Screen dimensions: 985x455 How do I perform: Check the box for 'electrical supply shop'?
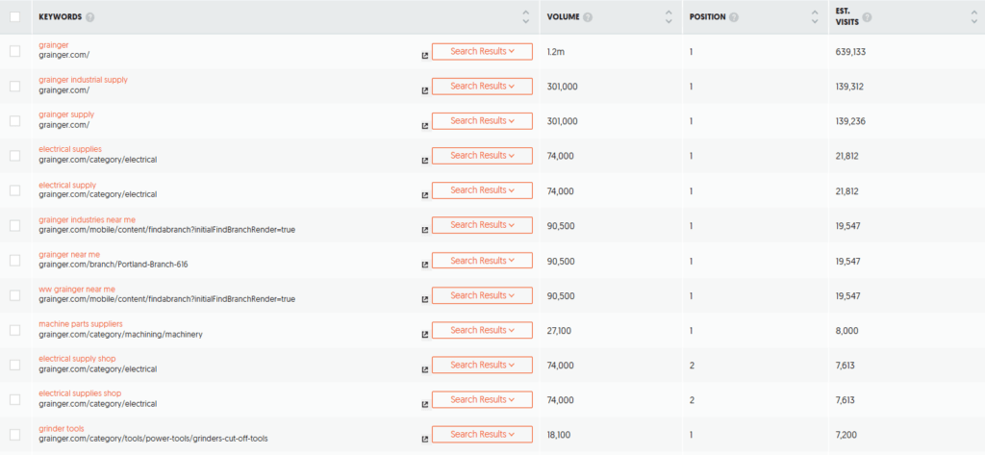[x=15, y=365]
